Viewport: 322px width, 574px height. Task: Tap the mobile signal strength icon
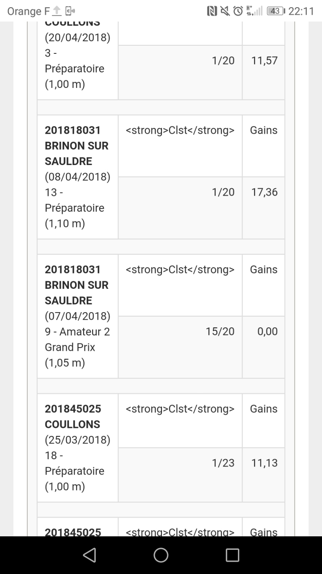click(255, 11)
